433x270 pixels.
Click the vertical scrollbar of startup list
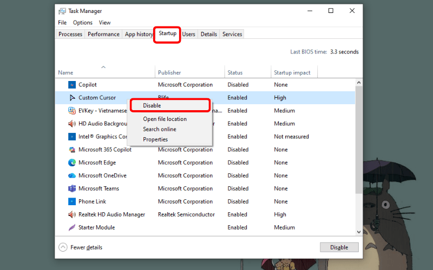point(358,140)
